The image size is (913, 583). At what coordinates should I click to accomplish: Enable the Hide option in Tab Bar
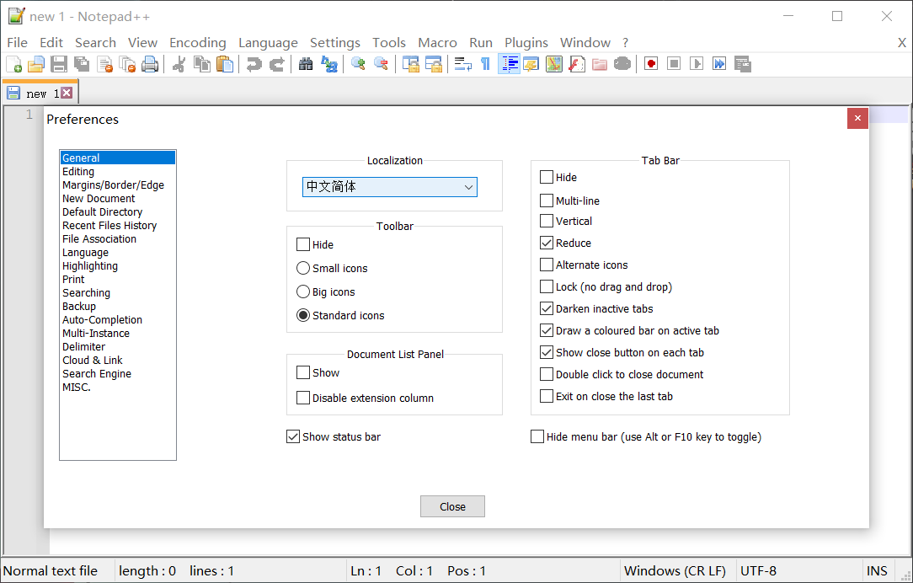coord(546,177)
